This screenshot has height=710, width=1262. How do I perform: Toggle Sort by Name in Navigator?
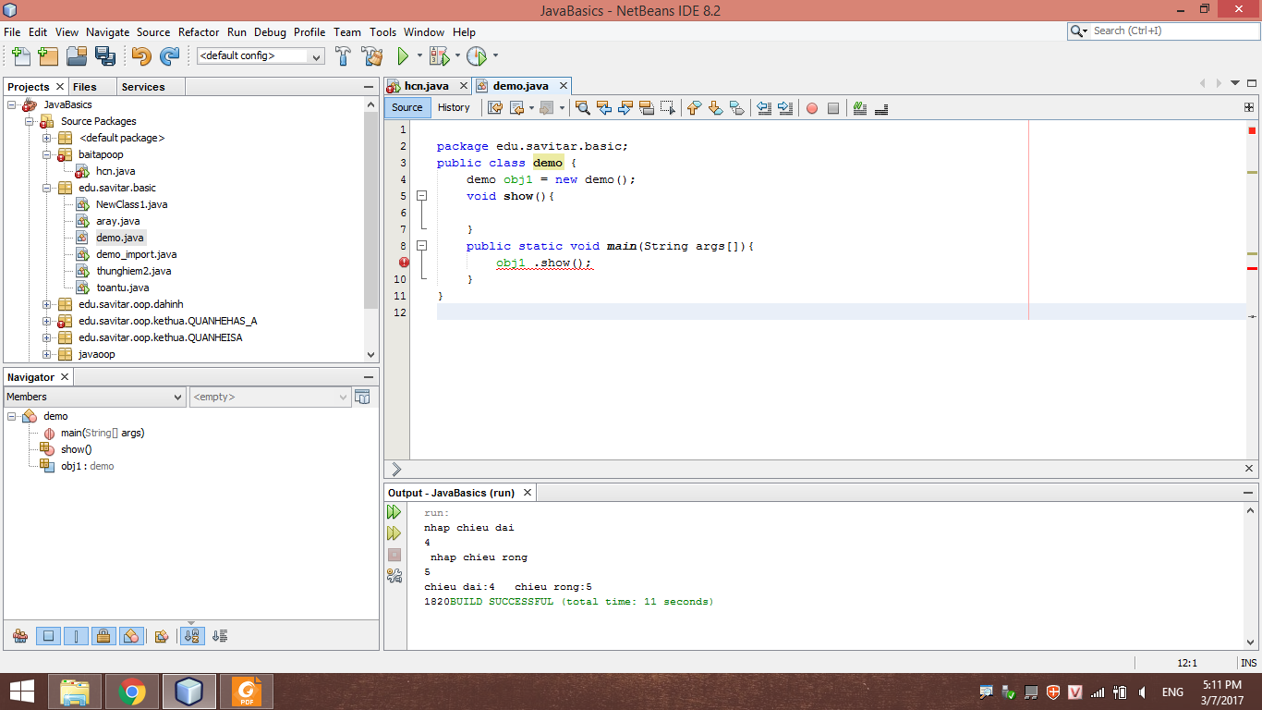point(192,636)
